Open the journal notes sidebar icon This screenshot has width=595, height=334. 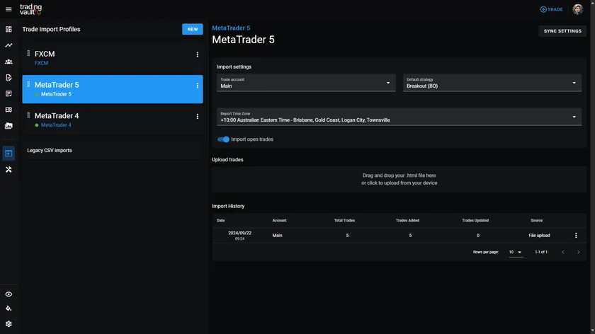pos(8,93)
